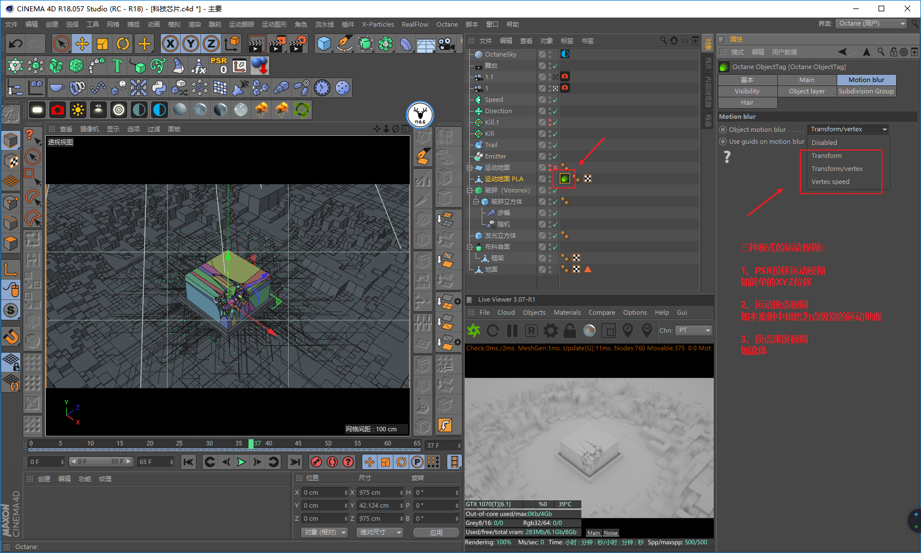This screenshot has width=921, height=553.
Task: Click the Noise button in Live Viewer
Action: 611,533
